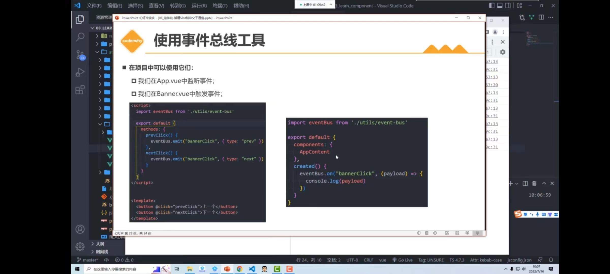Click the Windows taskbar search box
The width and height of the screenshot is (610, 274).
[117, 269]
